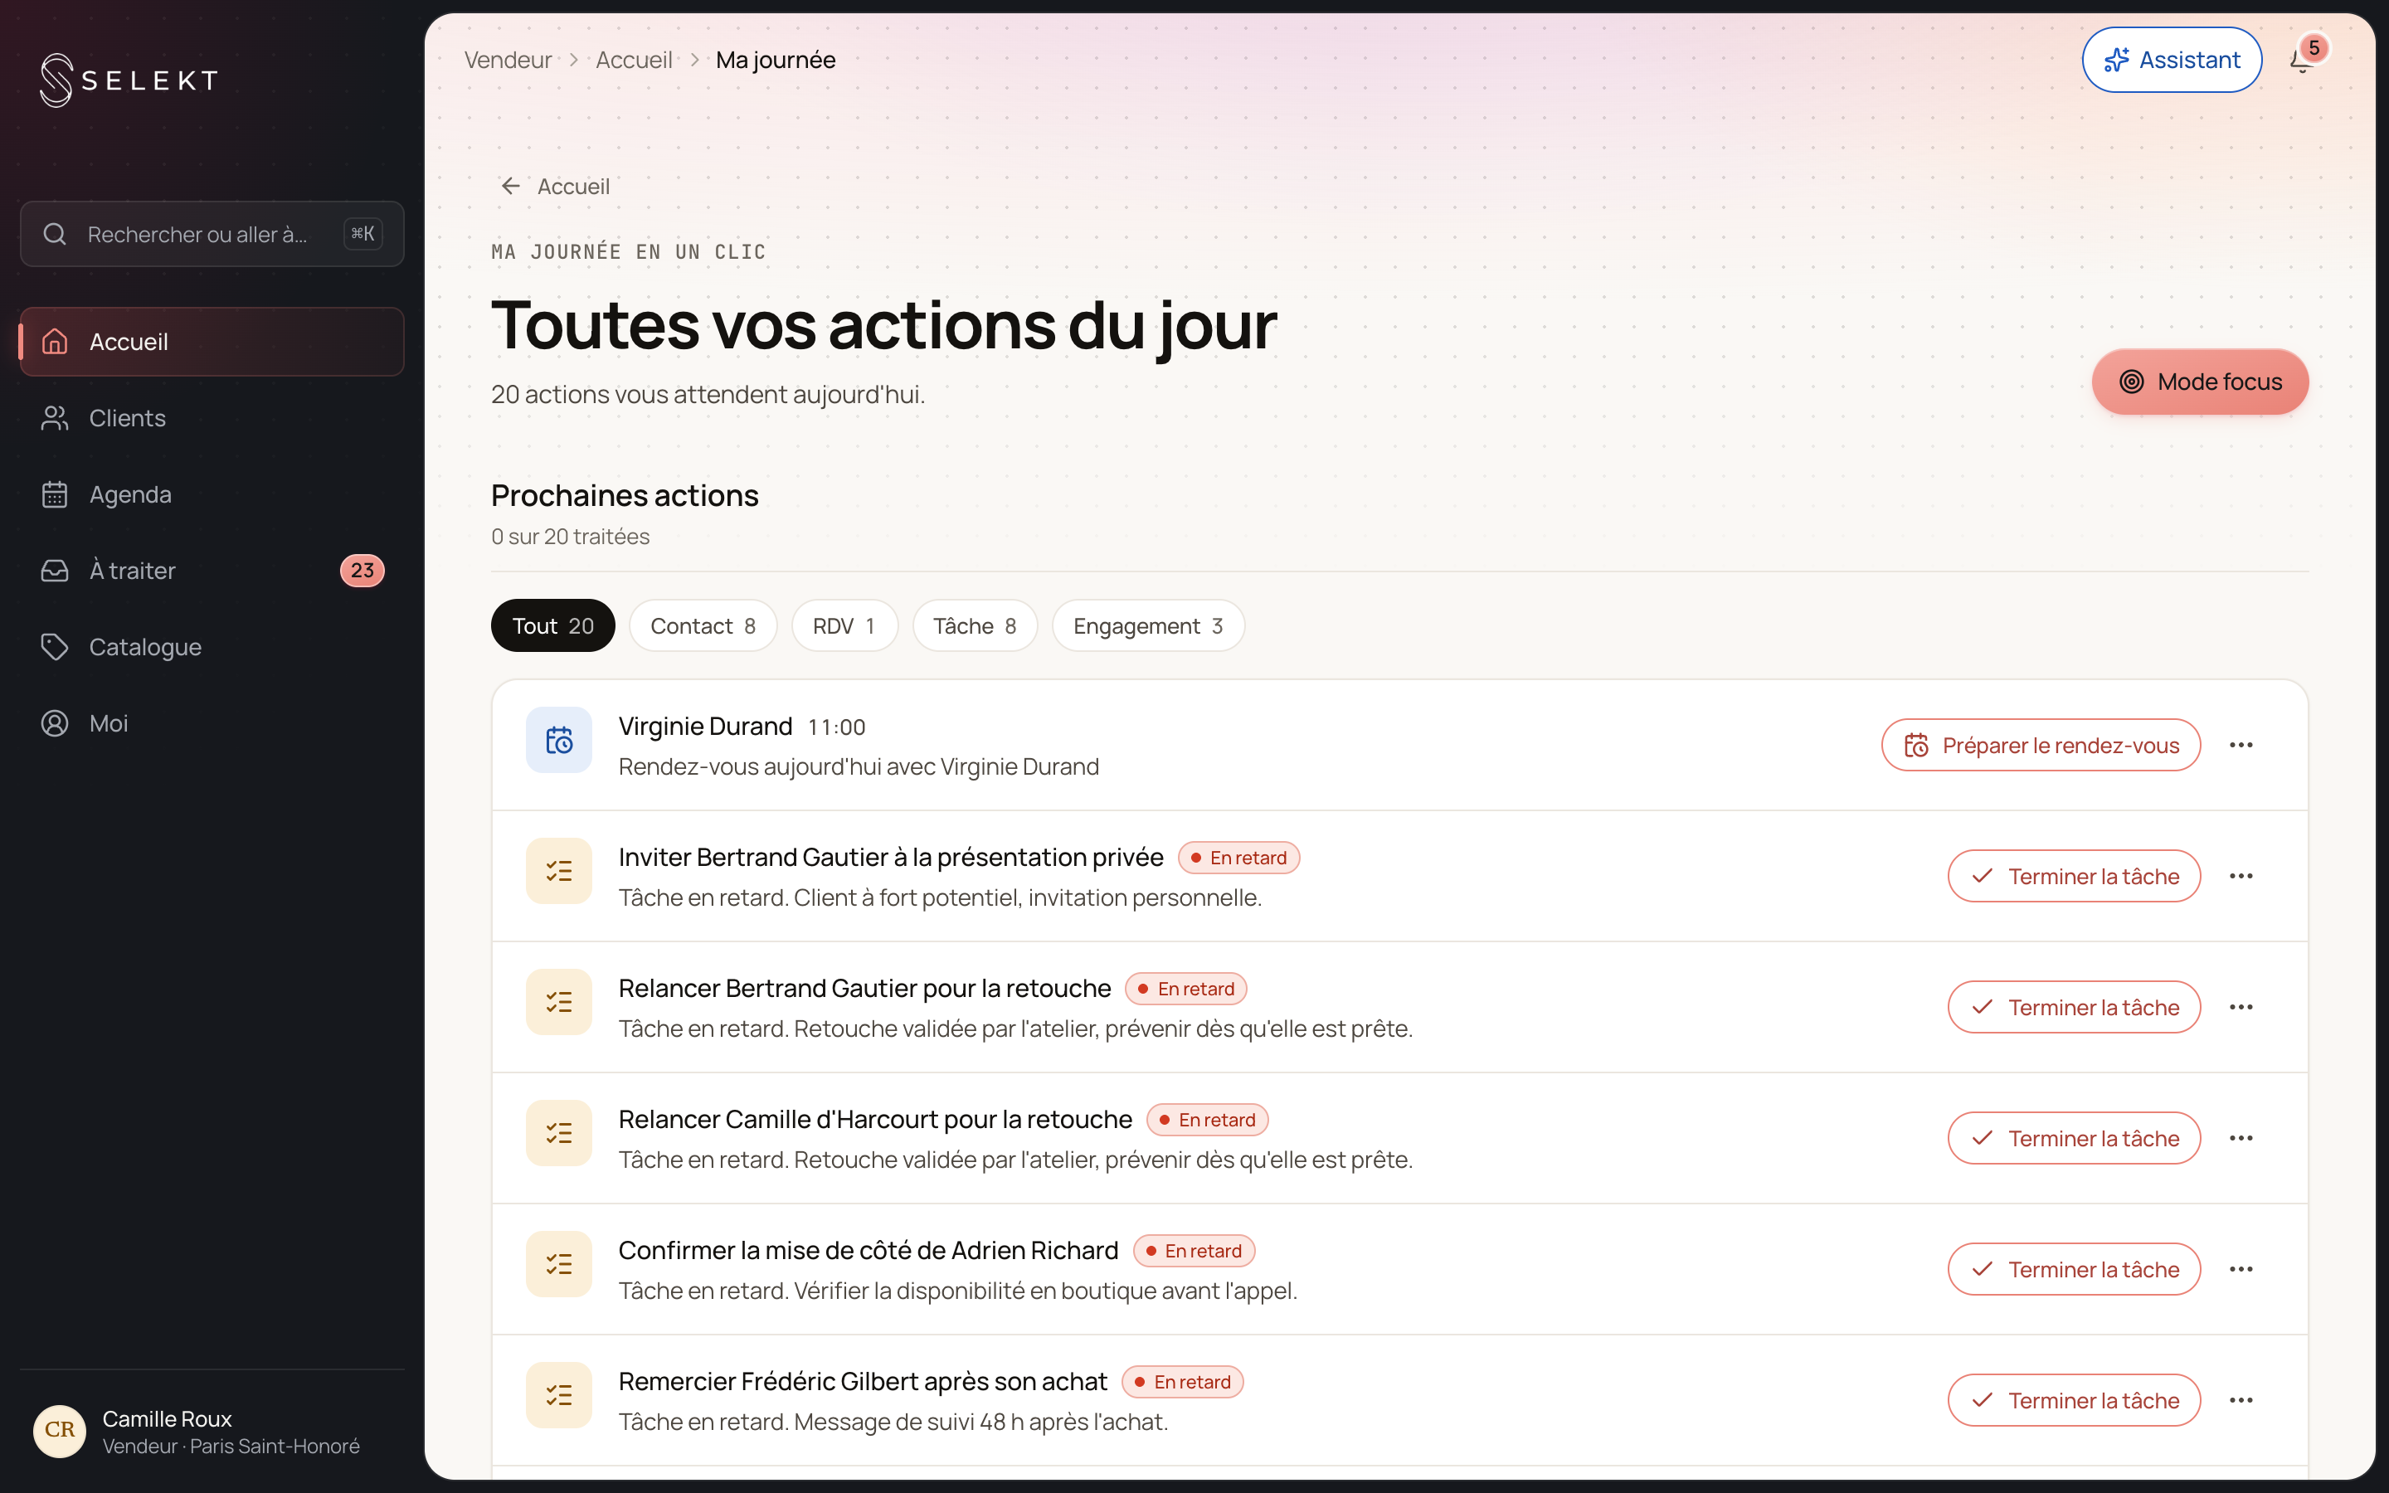Open Agenda in the sidebar
2389x1493 pixels.
click(x=212, y=494)
